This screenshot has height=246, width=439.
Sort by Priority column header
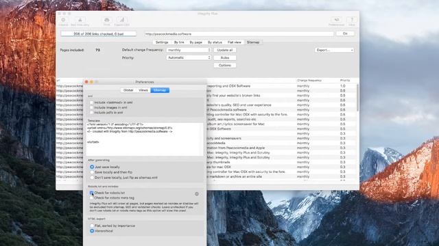pyautogui.click(x=345, y=81)
